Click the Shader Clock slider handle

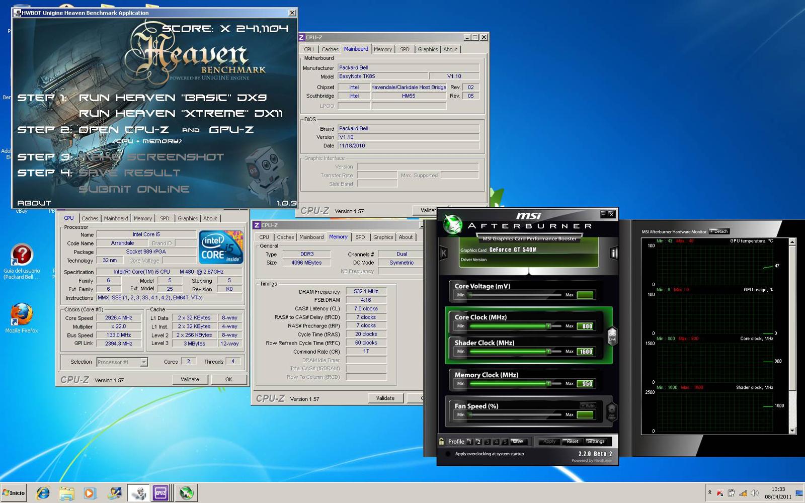point(549,352)
